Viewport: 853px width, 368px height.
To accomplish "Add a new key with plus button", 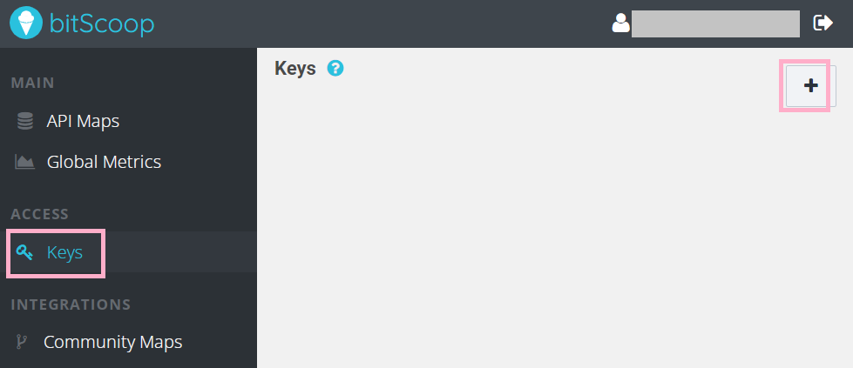I will pos(810,85).
